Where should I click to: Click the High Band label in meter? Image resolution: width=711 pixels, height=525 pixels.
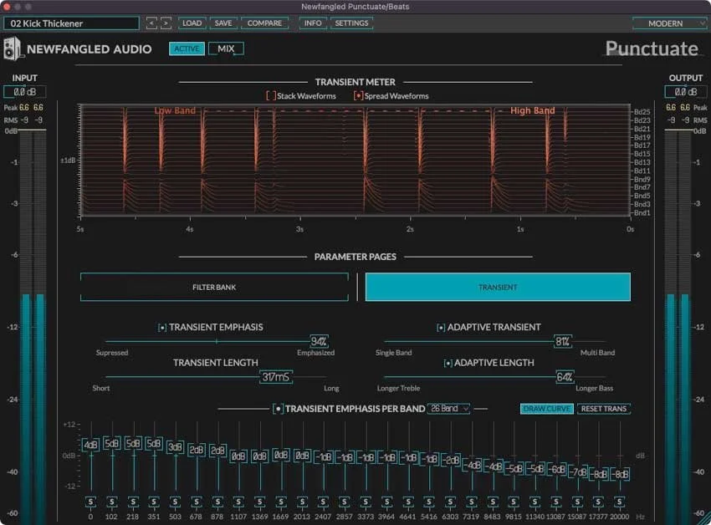pos(532,110)
